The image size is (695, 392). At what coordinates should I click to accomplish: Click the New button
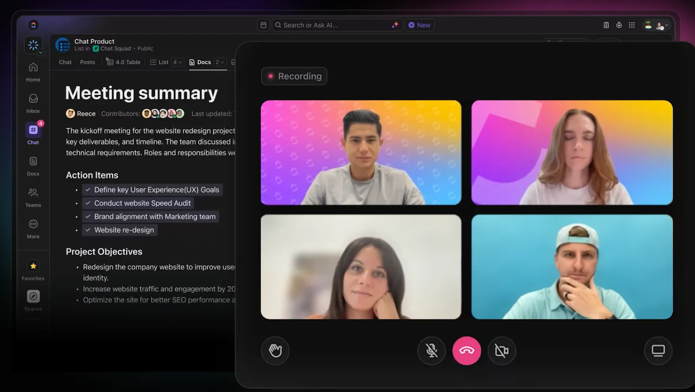click(x=420, y=25)
